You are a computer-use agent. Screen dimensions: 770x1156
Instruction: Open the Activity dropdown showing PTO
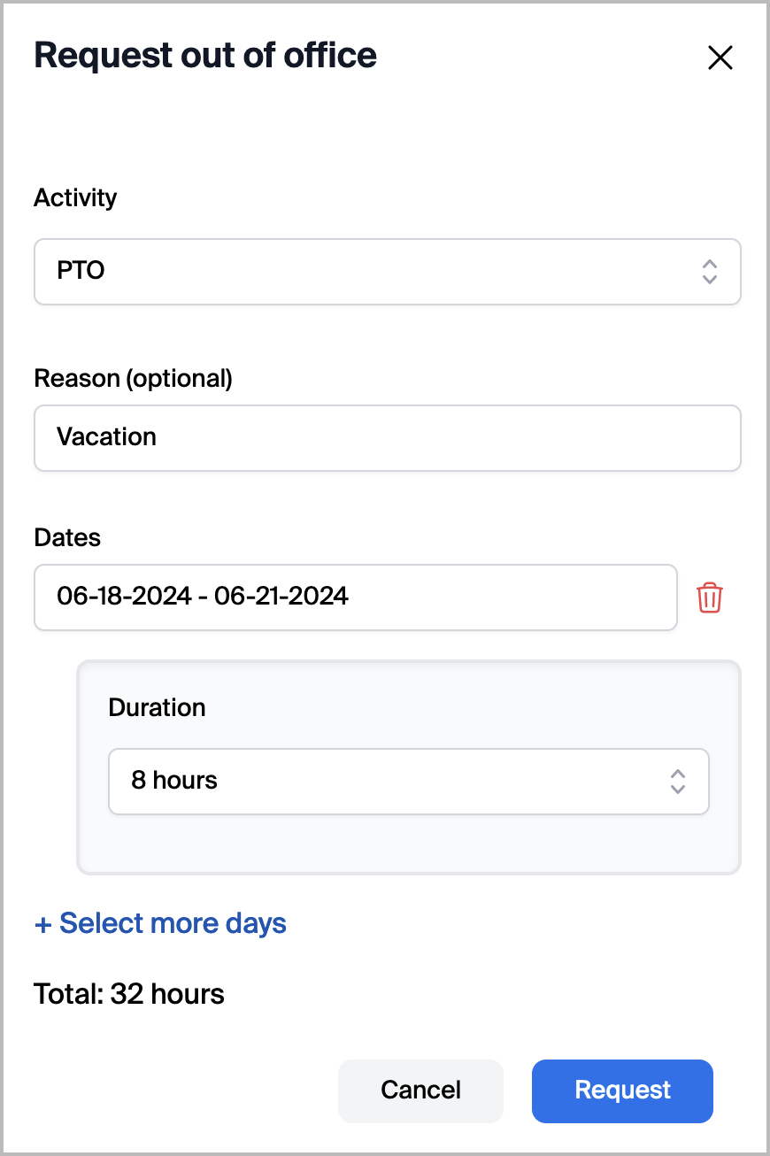(x=387, y=271)
